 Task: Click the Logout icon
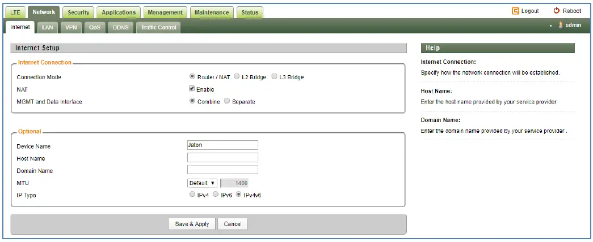click(x=515, y=11)
